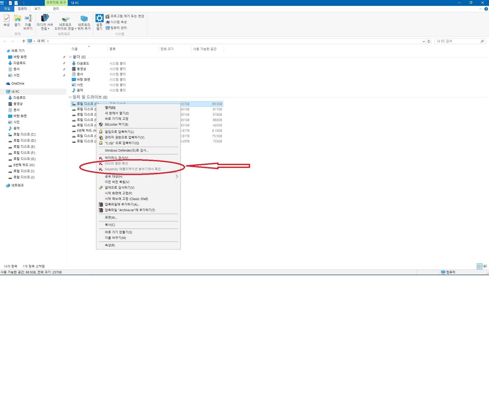Screen dimensions: 489x413
Task: Click 컴퓨터 관리 in ribbon
Action: 116,28
